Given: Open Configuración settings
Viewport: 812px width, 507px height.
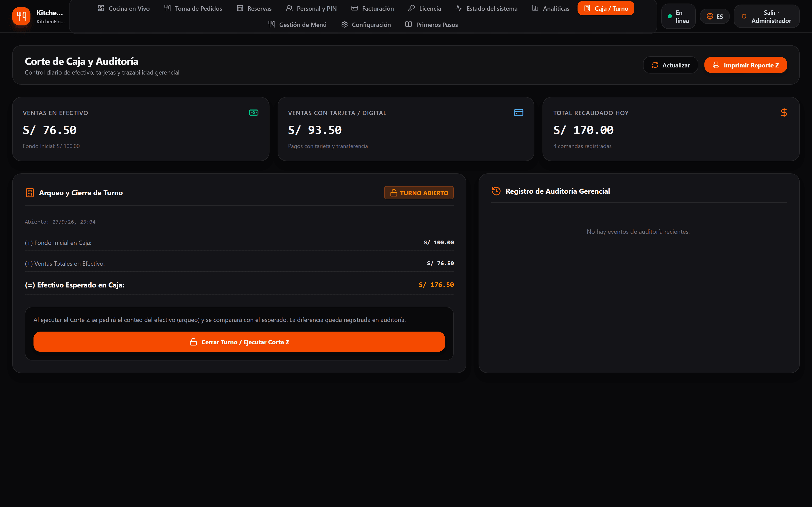Looking at the screenshot, I should 366,25.
